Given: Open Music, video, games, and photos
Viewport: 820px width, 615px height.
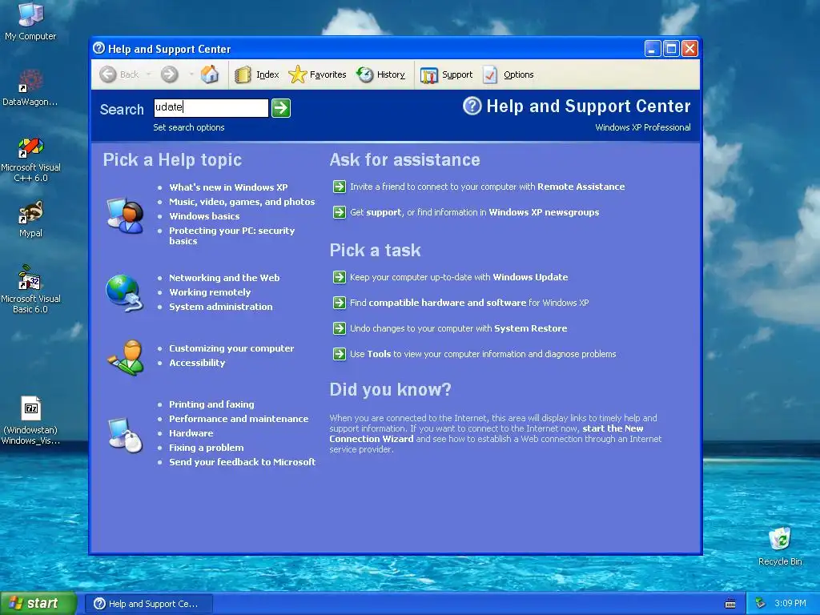Looking at the screenshot, I should 242,202.
